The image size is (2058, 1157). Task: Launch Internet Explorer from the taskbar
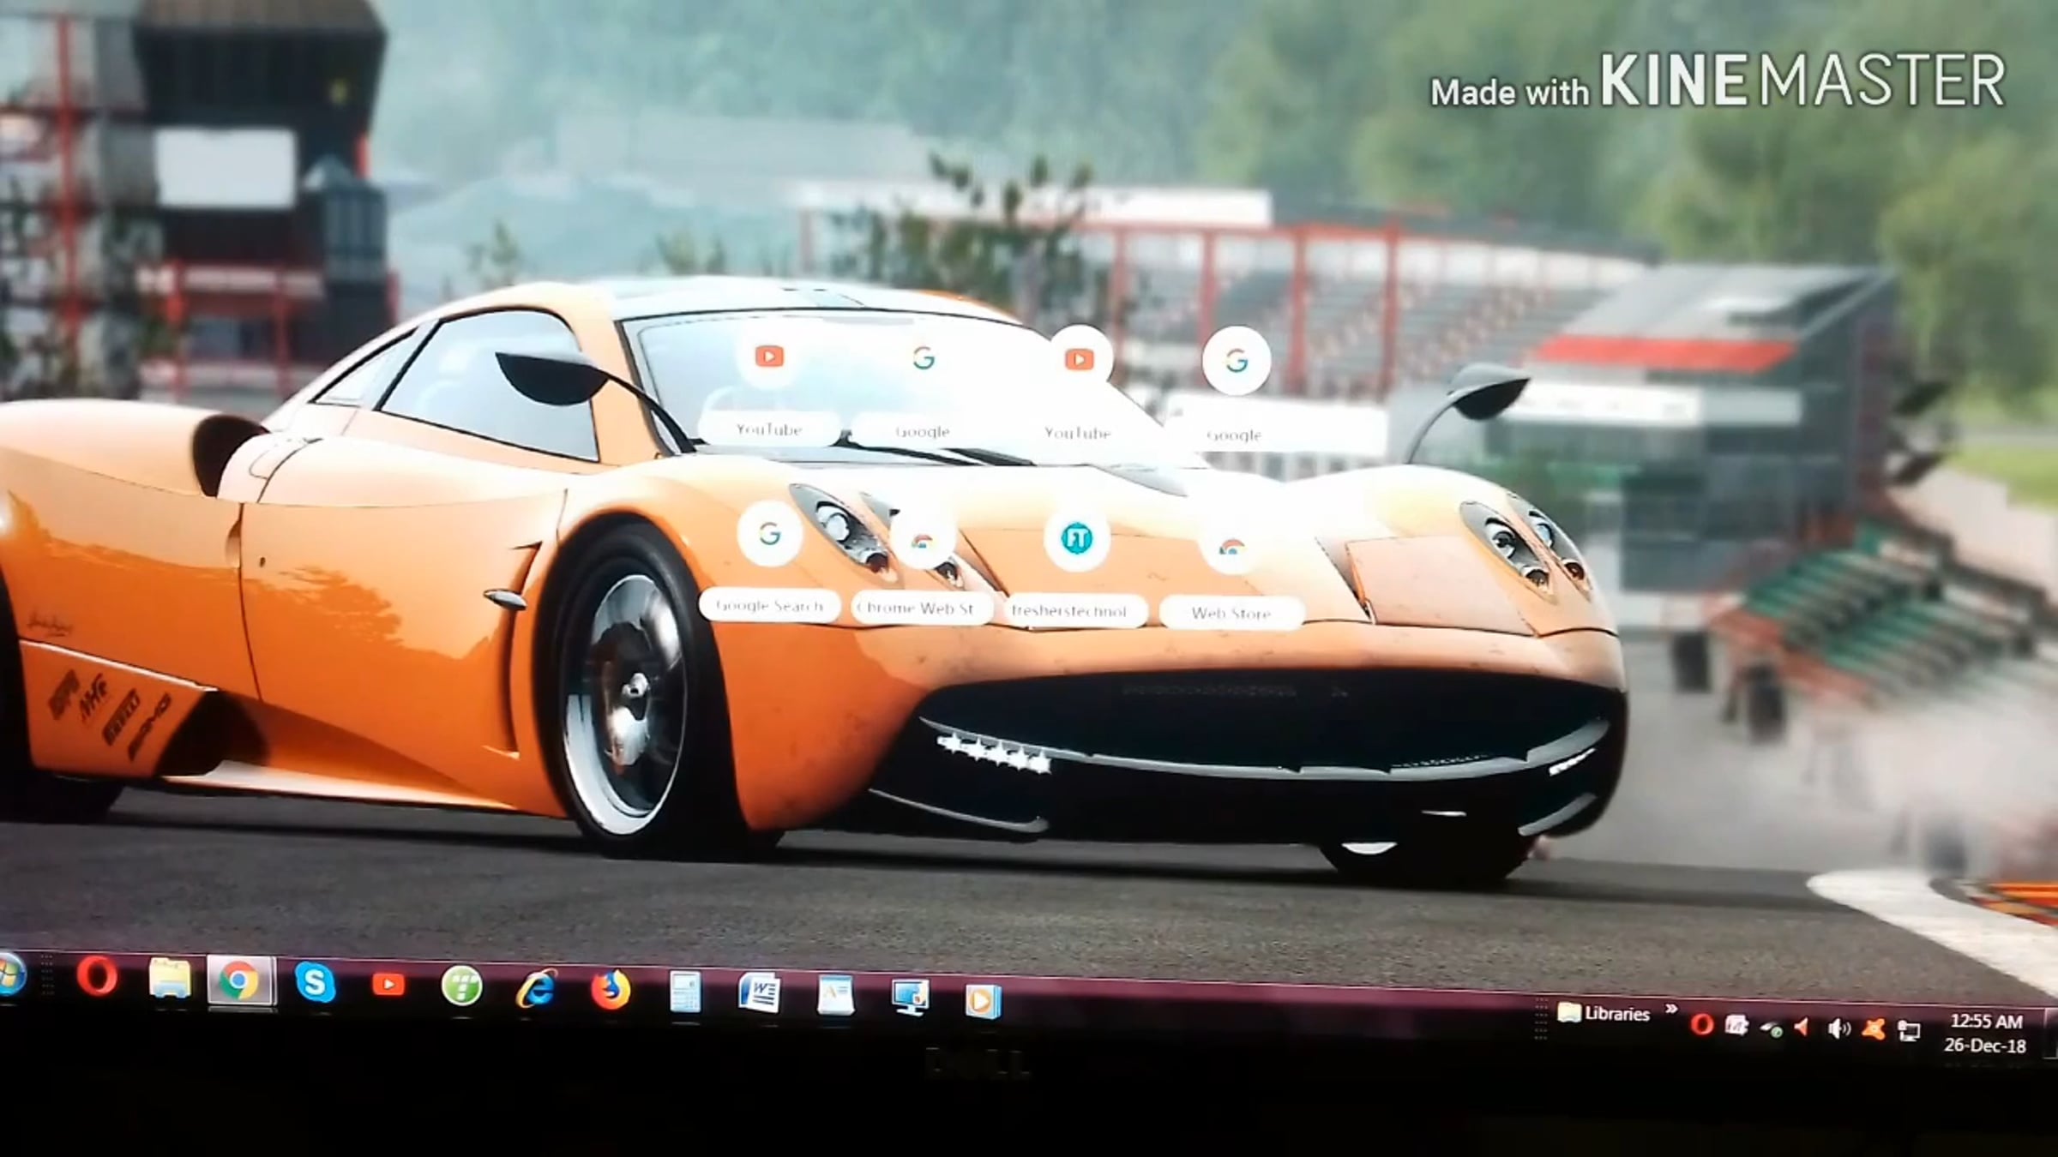coord(536,990)
